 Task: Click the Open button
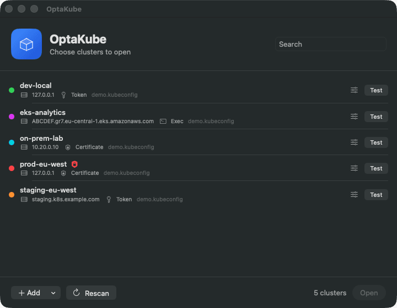pos(369,293)
